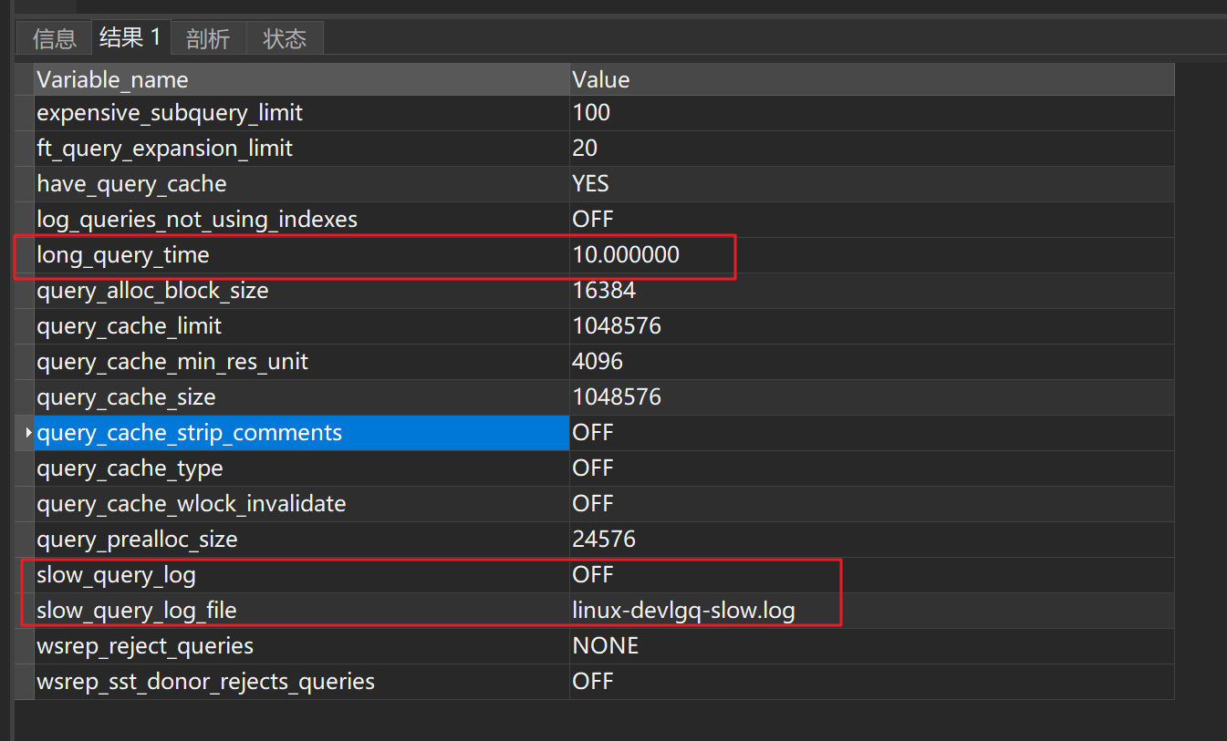Select the slow_query_log cell

tap(302, 575)
